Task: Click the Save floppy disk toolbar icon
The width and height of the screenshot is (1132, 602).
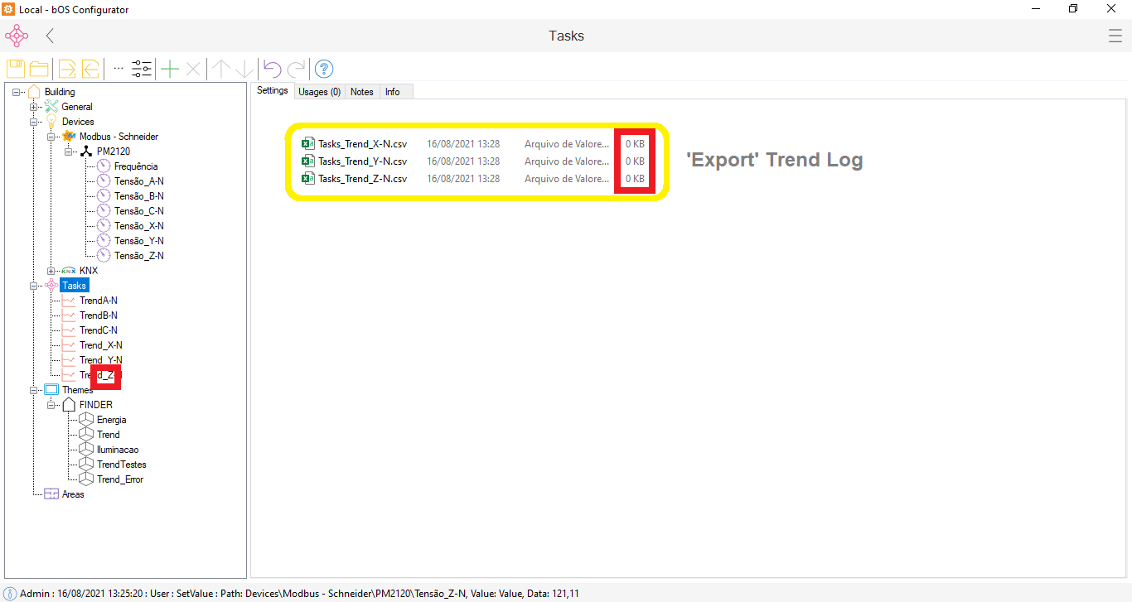Action: (16, 69)
